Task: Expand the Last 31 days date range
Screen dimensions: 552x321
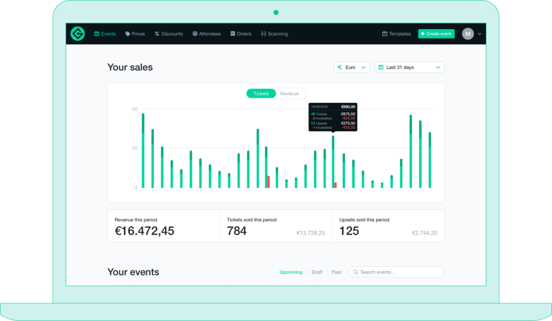Action: [x=409, y=67]
